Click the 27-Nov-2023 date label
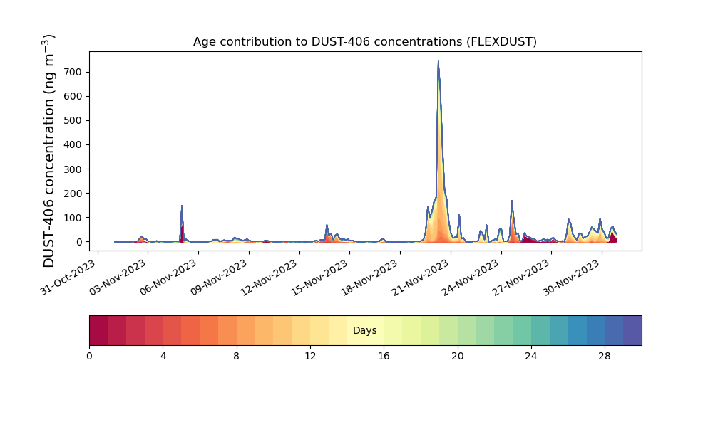This screenshot has height=427, width=713. pos(522,278)
